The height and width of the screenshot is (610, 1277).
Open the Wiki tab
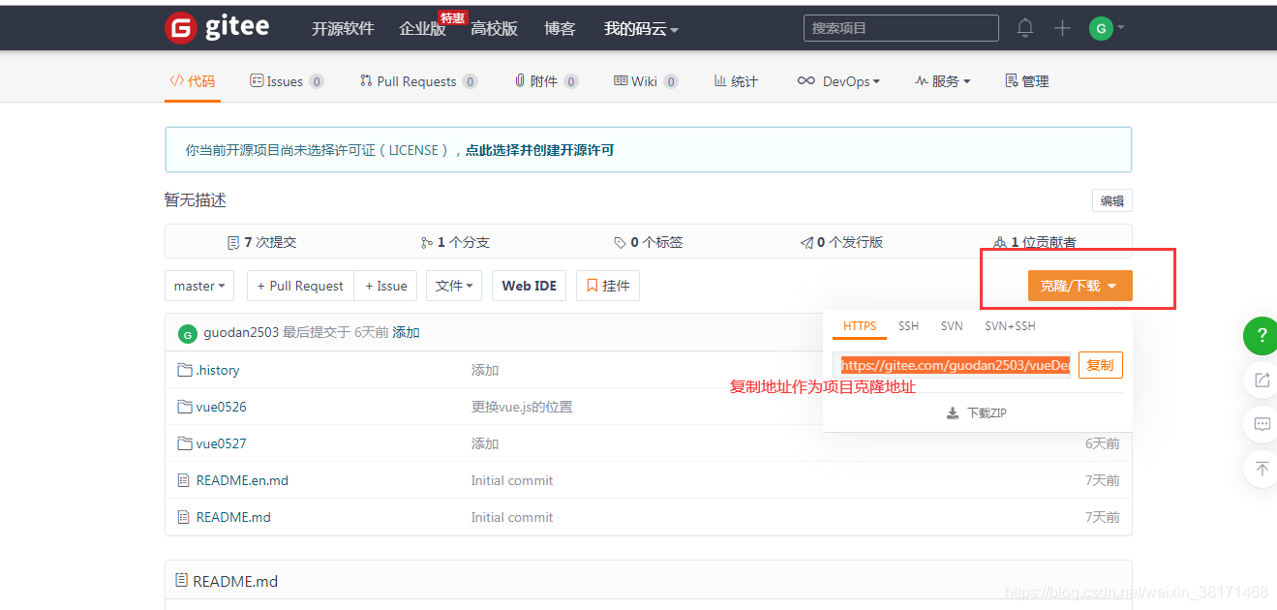646,81
